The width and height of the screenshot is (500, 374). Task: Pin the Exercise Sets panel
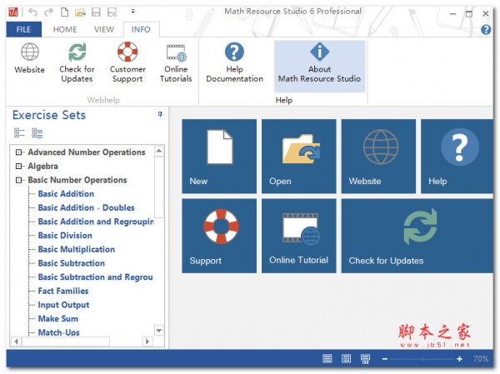[x=160, y=114]
